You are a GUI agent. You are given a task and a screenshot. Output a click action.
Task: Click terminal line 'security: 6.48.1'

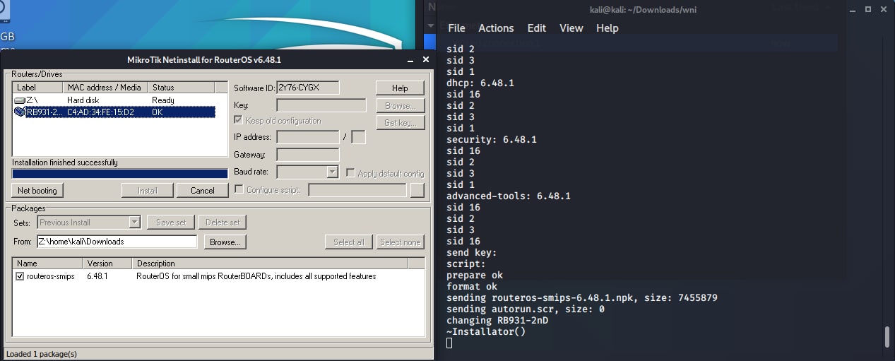(492, 139)
